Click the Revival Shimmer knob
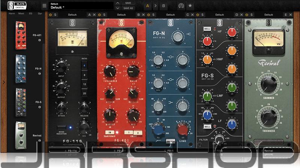300x168 pixels. 268,84
